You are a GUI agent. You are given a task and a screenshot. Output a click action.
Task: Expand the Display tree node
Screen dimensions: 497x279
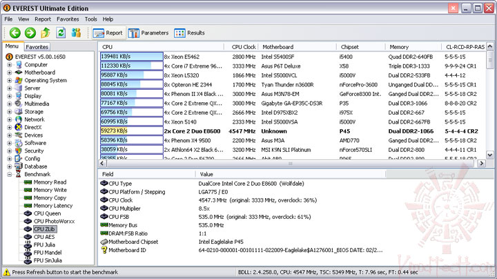tap(10, 96)
